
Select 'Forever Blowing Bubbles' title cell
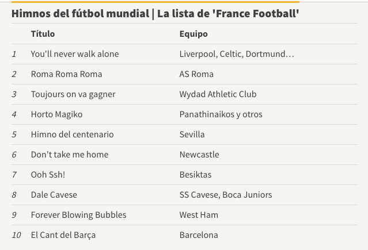pyautogui.click(x=78, y=215)
